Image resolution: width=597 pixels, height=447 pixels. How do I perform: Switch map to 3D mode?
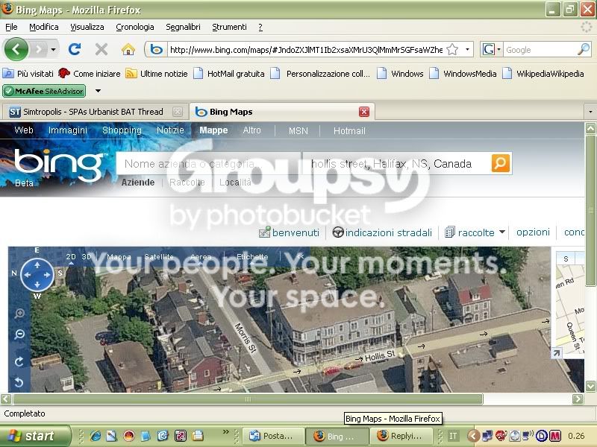pos(87,256)
